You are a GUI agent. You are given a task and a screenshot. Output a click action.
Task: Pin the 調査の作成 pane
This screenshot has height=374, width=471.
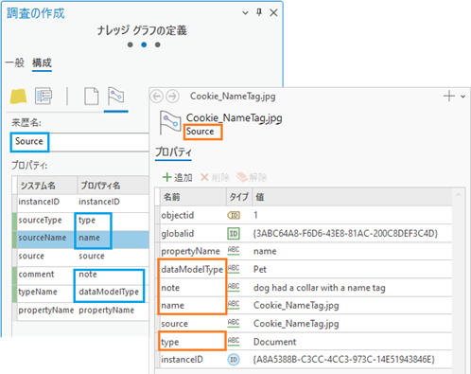point(259,12)
